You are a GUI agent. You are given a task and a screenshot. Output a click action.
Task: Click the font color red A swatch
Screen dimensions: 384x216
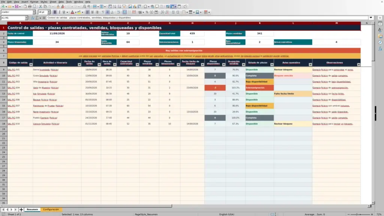pos(72,12)
